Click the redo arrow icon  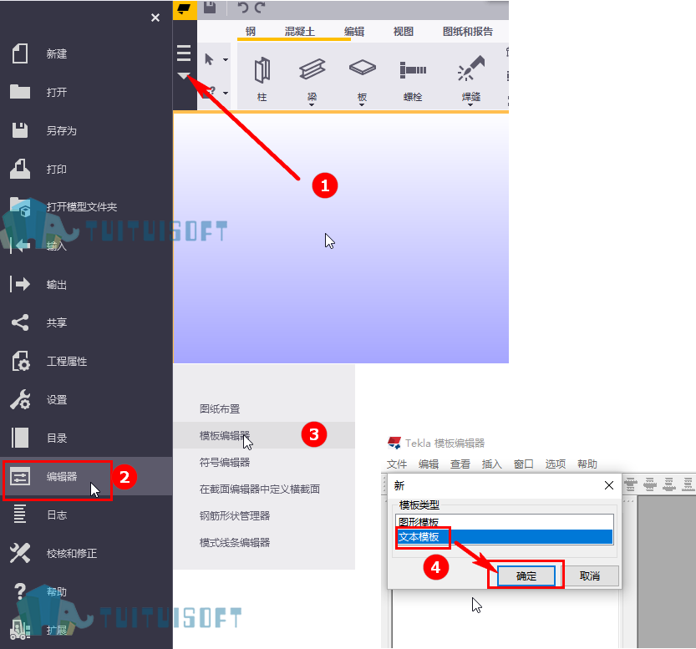[260, 8]
